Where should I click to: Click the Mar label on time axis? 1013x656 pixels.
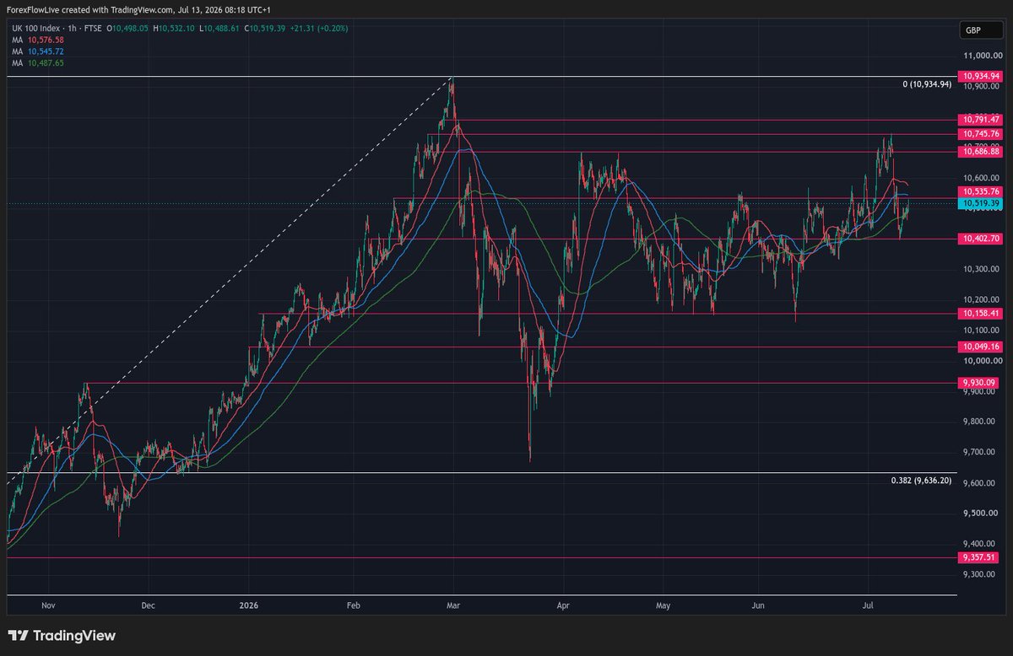click(453, 605)
